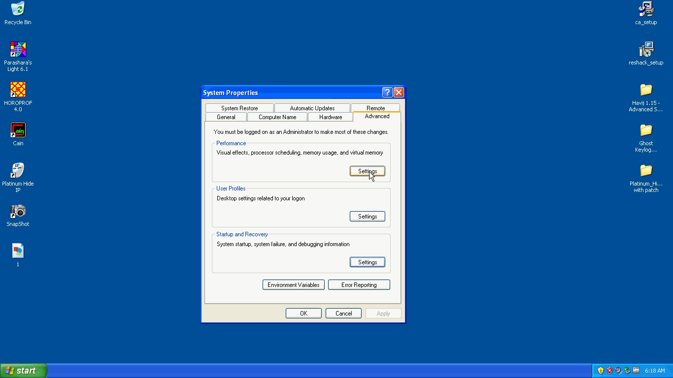Switch to the System Restore tab
The width and height of the screenshot is (673, 378).
click(239, 107)
